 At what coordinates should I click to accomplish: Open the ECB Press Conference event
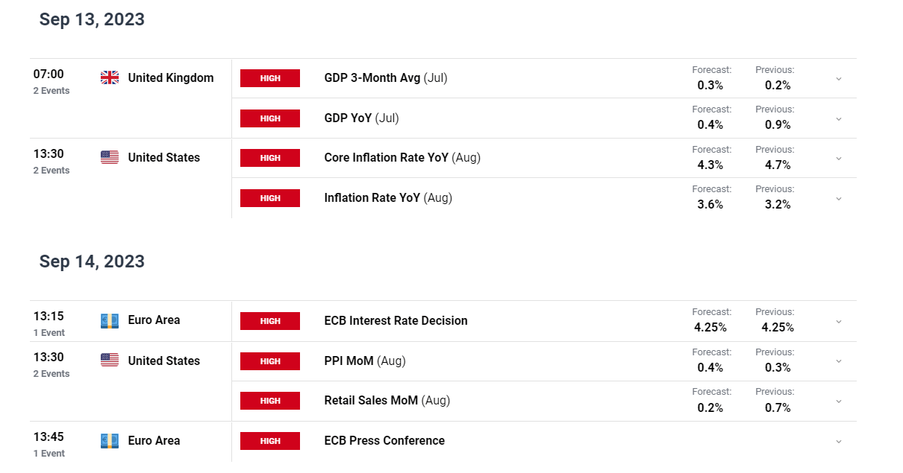point(384,440)
